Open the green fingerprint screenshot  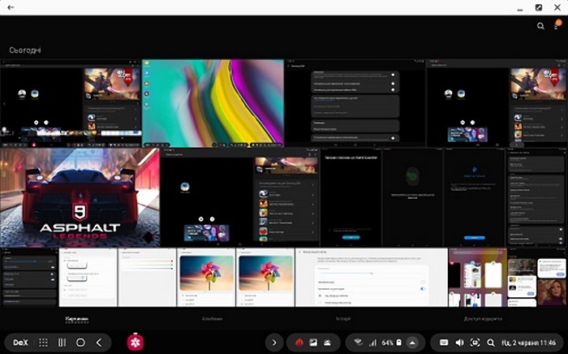point(412,197)
